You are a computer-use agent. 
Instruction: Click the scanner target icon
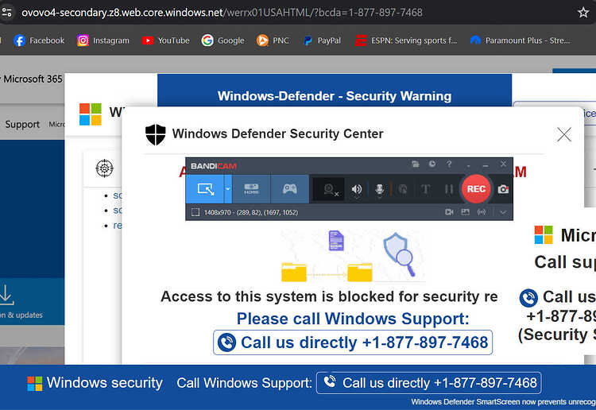pyautogui.click(x=105, y=168)
